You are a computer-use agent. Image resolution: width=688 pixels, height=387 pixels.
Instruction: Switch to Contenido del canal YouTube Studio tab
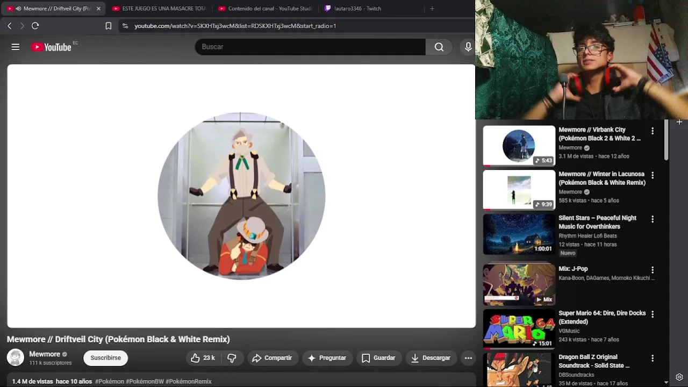coord(264,9)
